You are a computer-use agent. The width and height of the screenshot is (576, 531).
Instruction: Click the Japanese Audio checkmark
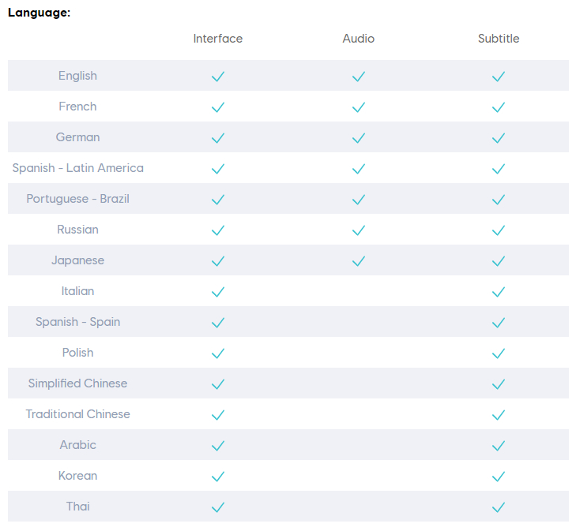(x=359, y=261)
